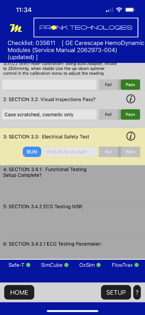Tap the FlowTrax green status indicator
Screen dimensions: 145x315
point(137,265)
